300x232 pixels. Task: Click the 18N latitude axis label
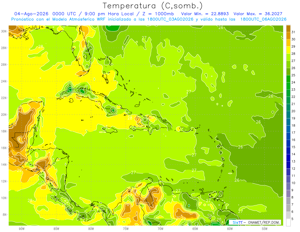pyautogui.click(x=4, y=131)
